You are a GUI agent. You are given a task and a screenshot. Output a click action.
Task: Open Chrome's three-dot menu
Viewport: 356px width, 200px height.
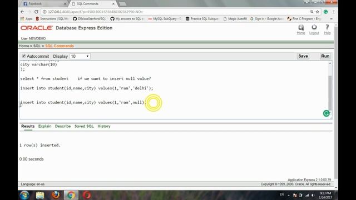point(334,12)
